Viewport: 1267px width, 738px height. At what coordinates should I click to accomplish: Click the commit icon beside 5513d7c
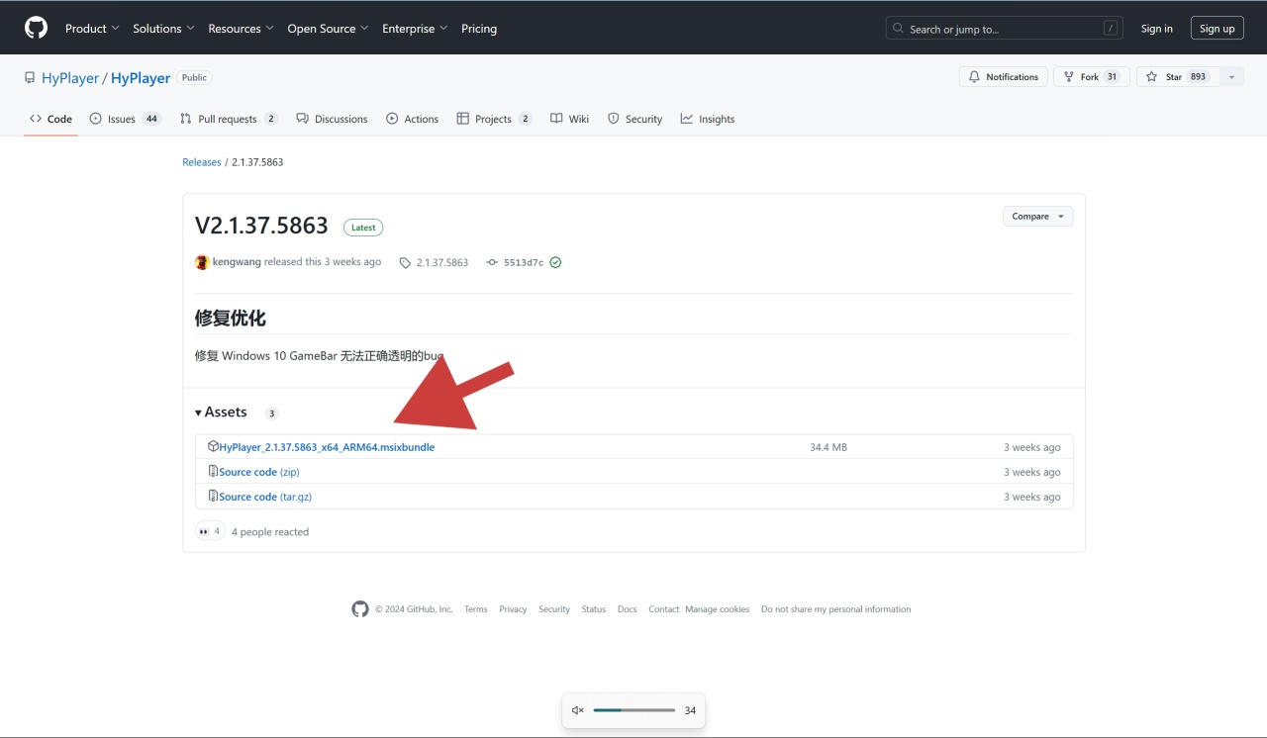click(x=492, y=263)
